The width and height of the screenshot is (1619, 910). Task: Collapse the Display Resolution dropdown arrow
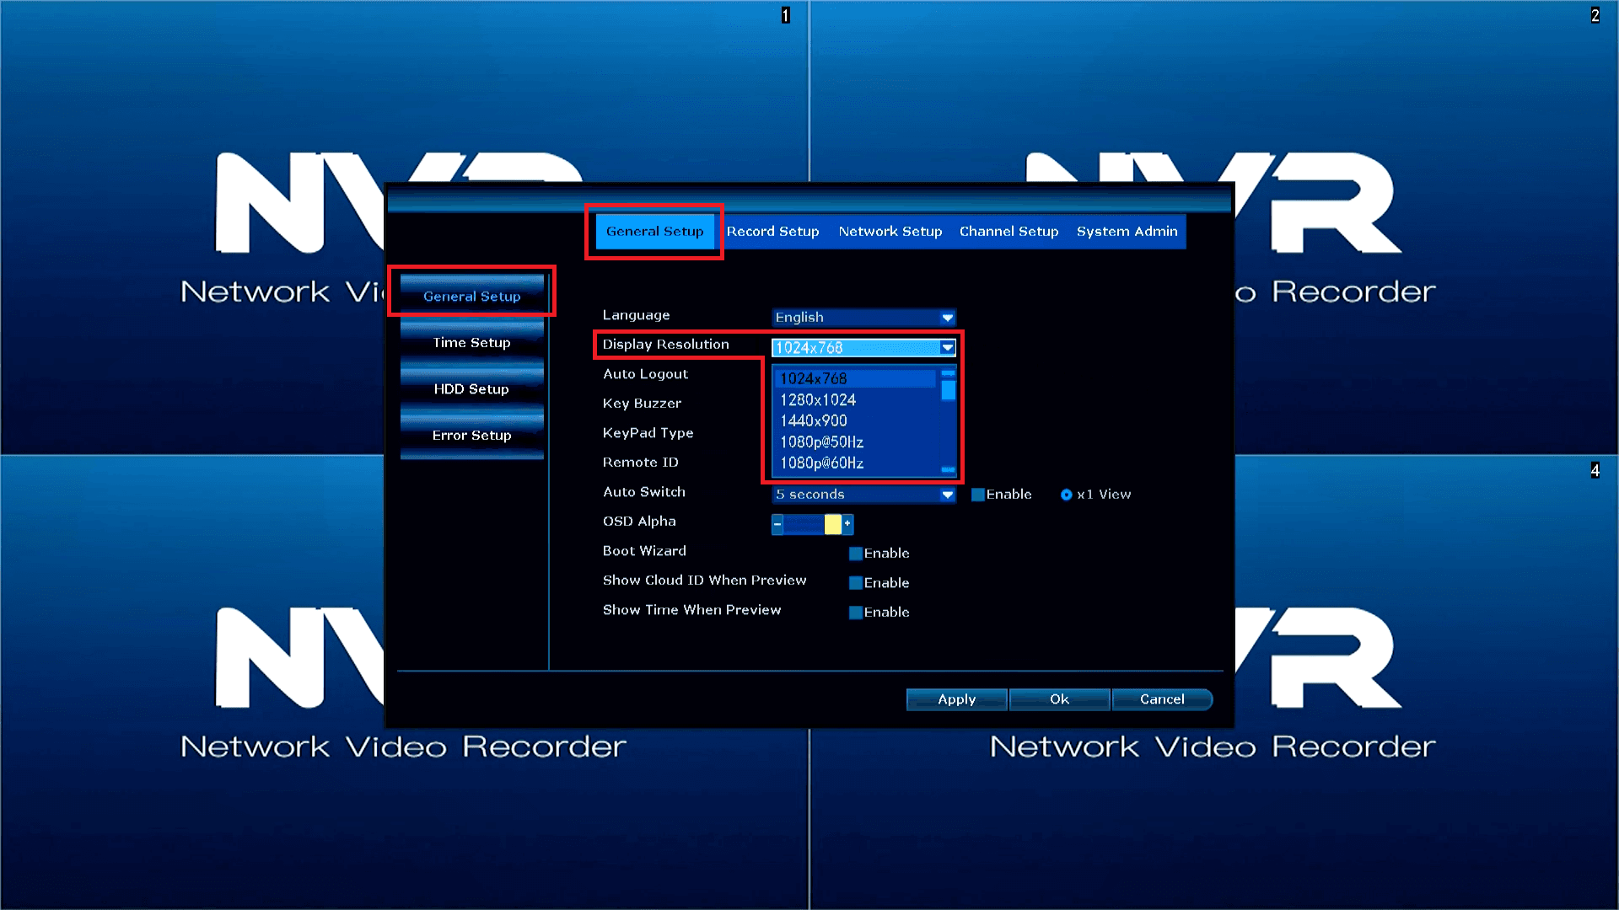click(947, 347)
